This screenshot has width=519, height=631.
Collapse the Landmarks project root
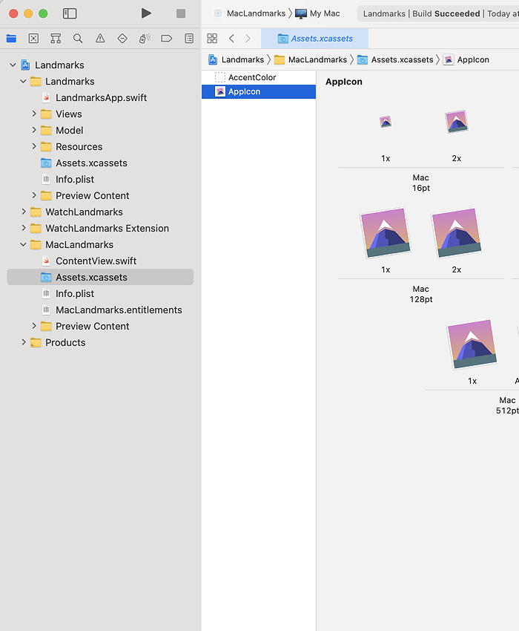click(13, 65)
